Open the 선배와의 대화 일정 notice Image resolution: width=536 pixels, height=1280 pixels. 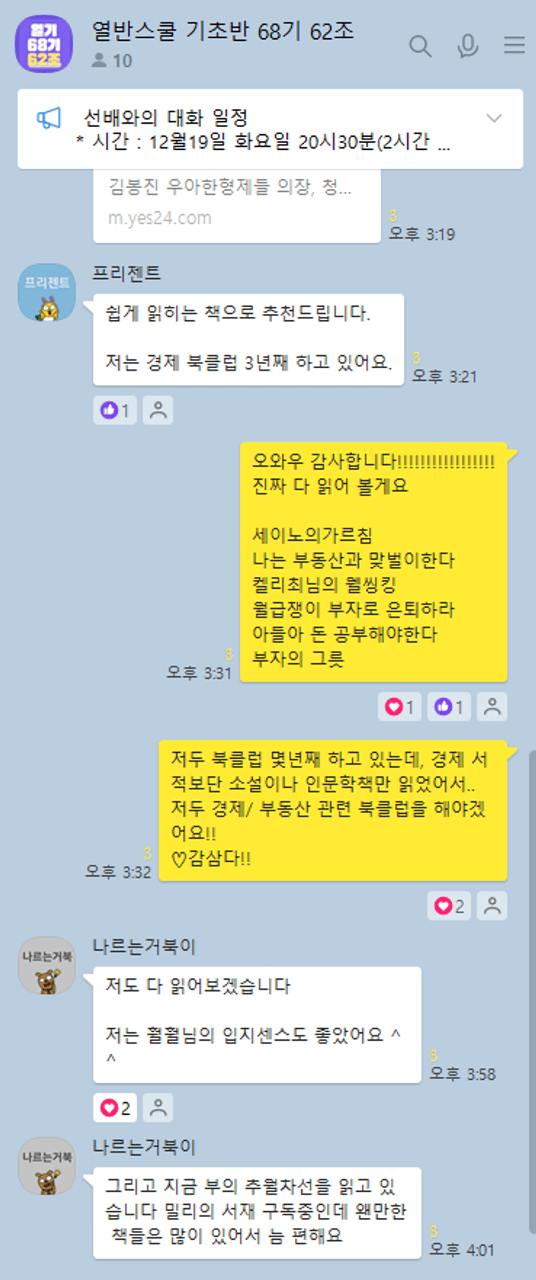coord(270,129)
